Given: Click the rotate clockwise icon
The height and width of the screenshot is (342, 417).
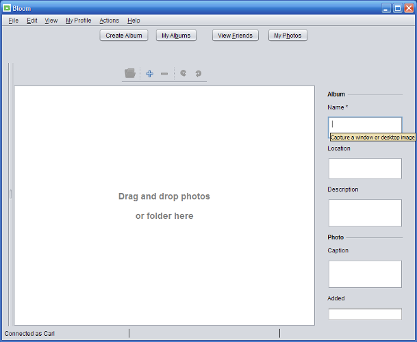Looking at the screenshot, I should [x=199, y=73].
